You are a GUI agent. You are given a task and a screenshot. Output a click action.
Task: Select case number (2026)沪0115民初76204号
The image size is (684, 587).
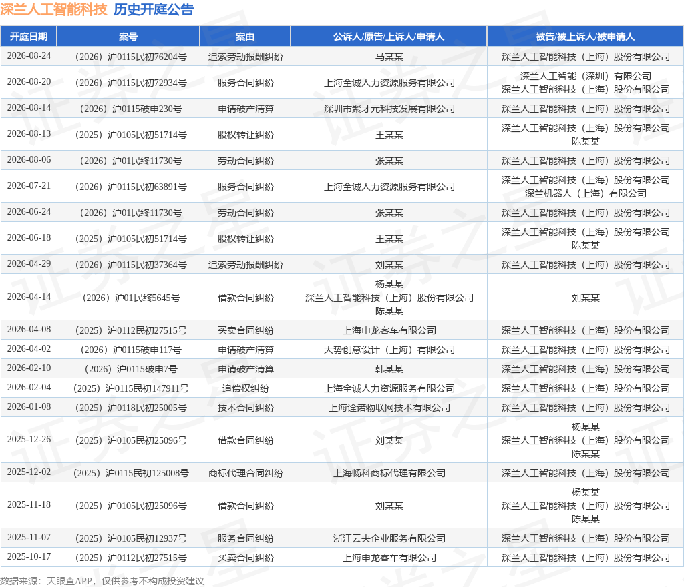tap(131, 57)
